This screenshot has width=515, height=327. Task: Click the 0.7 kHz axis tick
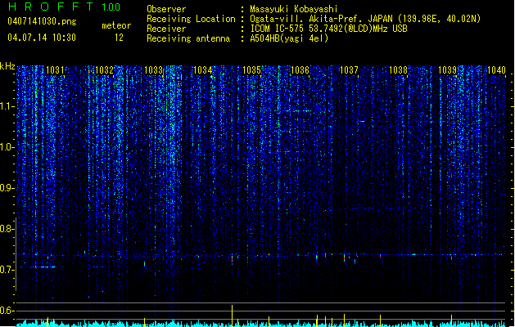(x=7, y=270)
